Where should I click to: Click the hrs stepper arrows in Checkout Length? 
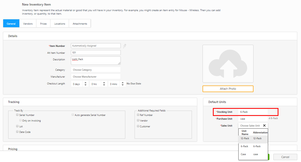104,84
